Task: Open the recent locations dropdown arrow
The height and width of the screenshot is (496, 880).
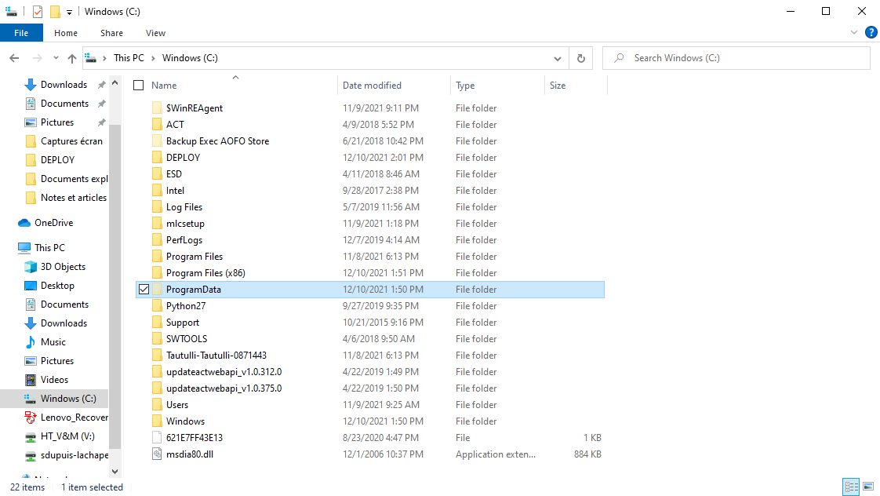Action: [x=56, y=59]
